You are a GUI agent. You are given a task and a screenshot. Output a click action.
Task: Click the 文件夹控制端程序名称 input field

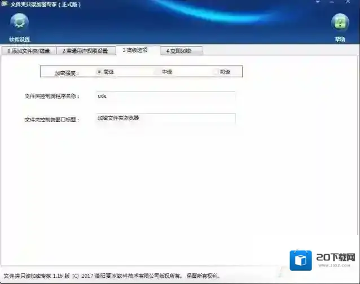(x=166, y=97)
